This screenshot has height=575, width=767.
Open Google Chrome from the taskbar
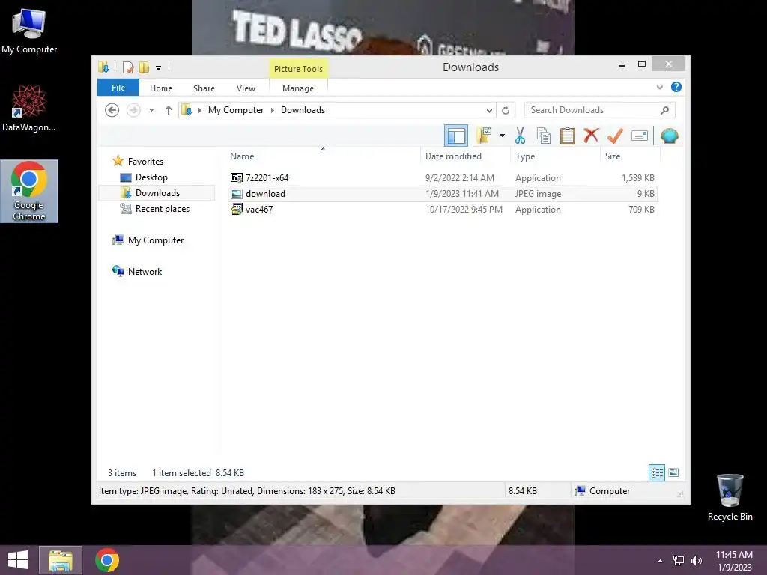(x=107, y=560)
